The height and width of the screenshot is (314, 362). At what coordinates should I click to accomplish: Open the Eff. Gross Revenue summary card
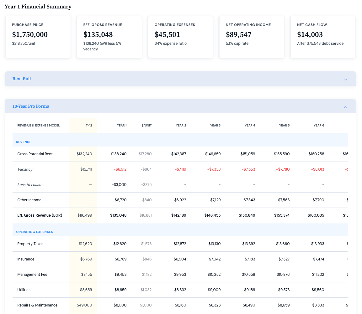tap(109, 37)
